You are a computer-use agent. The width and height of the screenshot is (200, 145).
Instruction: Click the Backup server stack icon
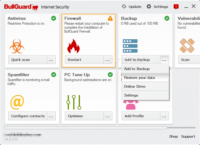(x=130, y=46)
